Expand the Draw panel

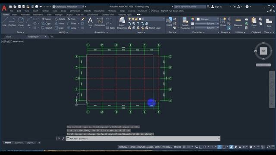click(21, 32)
